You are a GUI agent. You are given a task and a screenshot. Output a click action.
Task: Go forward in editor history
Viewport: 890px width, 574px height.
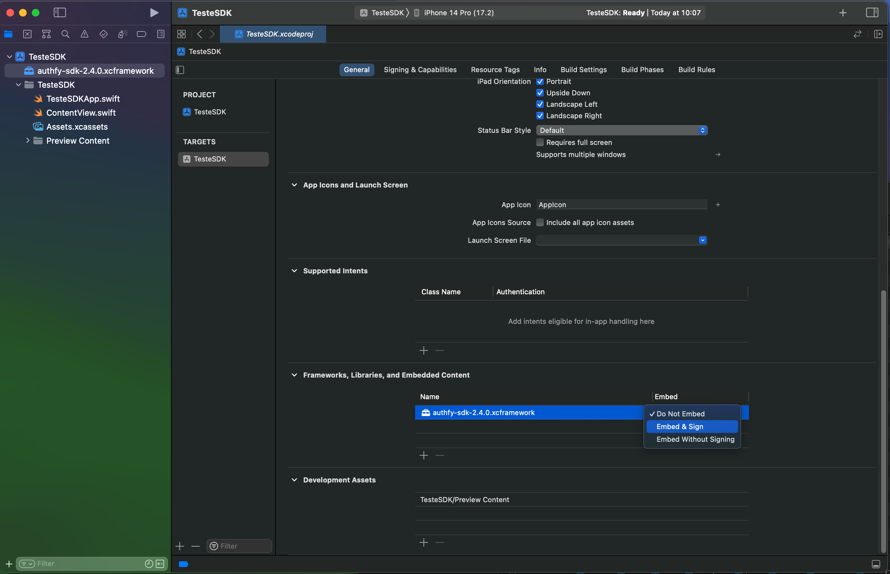212,34
